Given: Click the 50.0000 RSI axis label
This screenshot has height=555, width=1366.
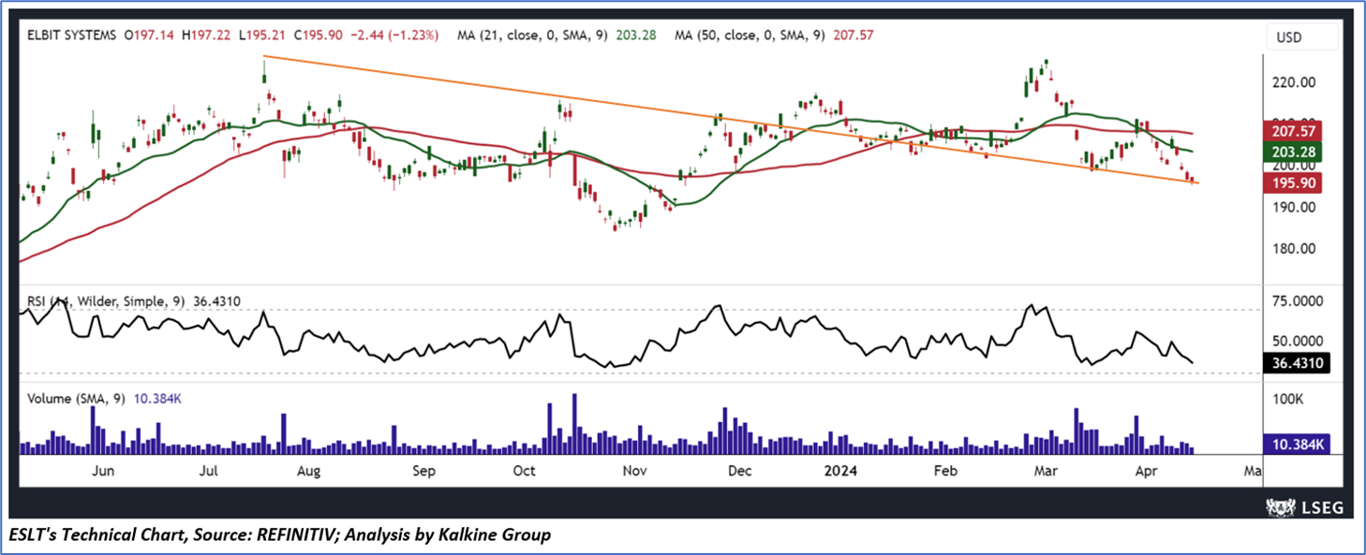Looking at the screenshot, I should point(1296,343).
